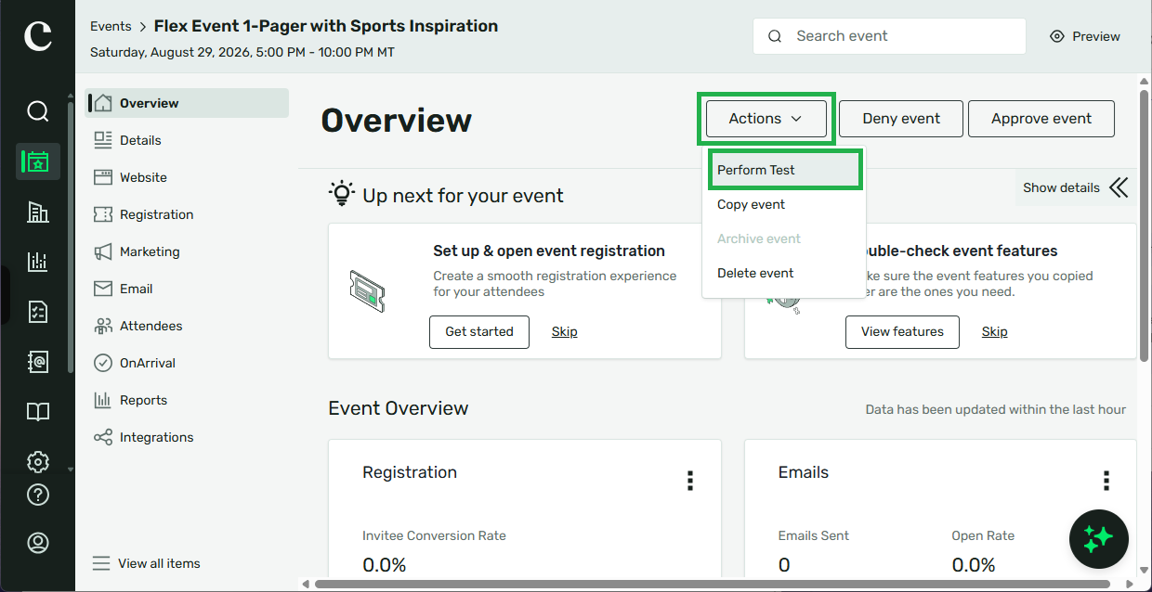Select Copy event menu entry
This screenshot has width=1152, height=592.
tap(751, 204)
